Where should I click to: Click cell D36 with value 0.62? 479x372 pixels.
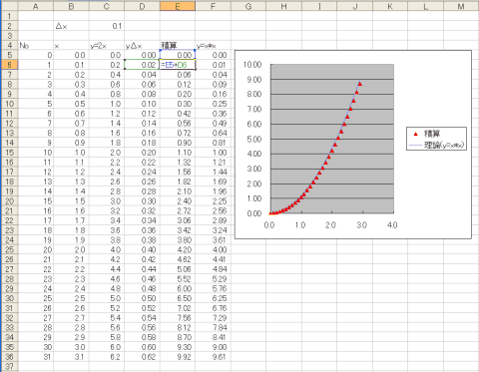point(142,357)
